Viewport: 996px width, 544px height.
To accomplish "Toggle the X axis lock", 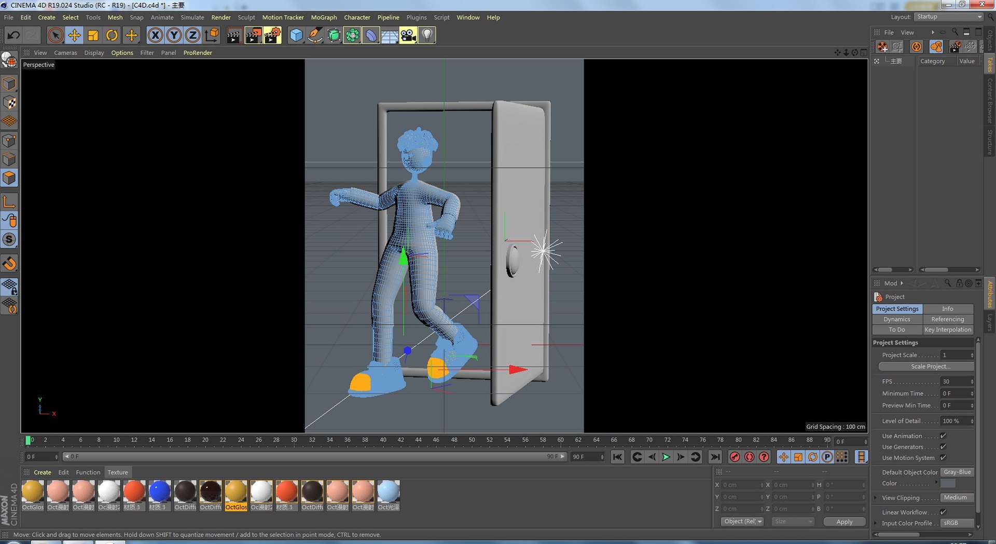I will click(155, 35).
